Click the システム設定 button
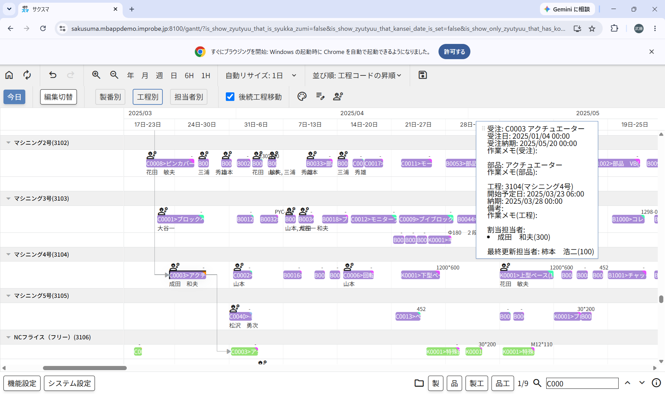Screen dimensions: 665x394 click(x=69, y=383)
